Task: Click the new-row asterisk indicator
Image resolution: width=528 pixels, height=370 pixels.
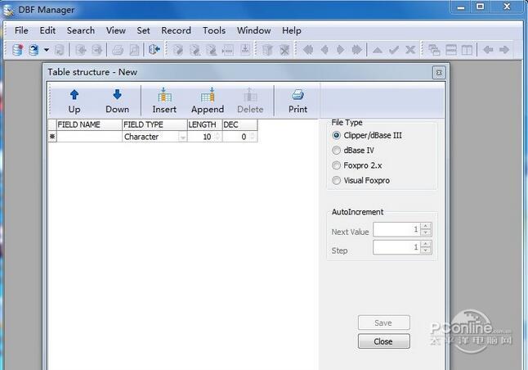Action: coord(52,137)
